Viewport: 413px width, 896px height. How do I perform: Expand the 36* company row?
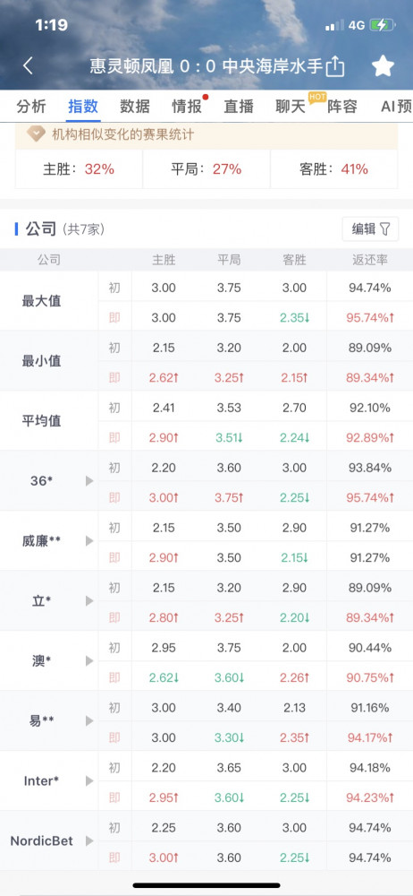coord(89,481)
